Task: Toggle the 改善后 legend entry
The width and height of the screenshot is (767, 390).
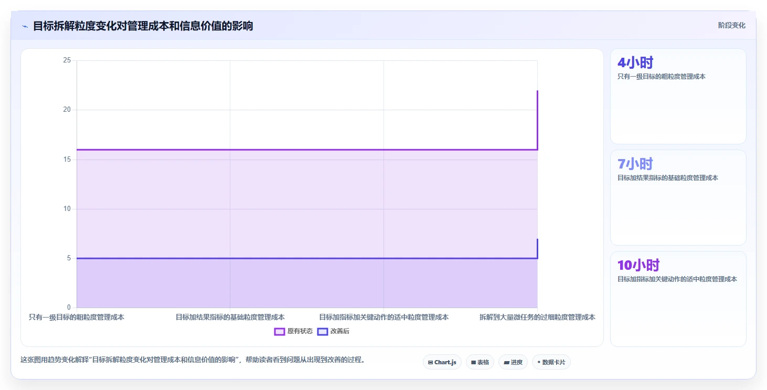Action: [333, 331]
